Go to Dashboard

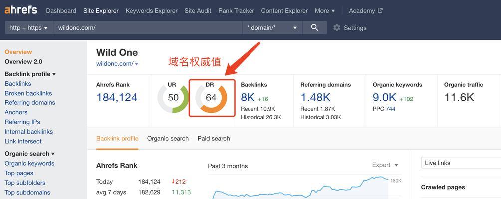pyautogui.click(x=61, y=11)
